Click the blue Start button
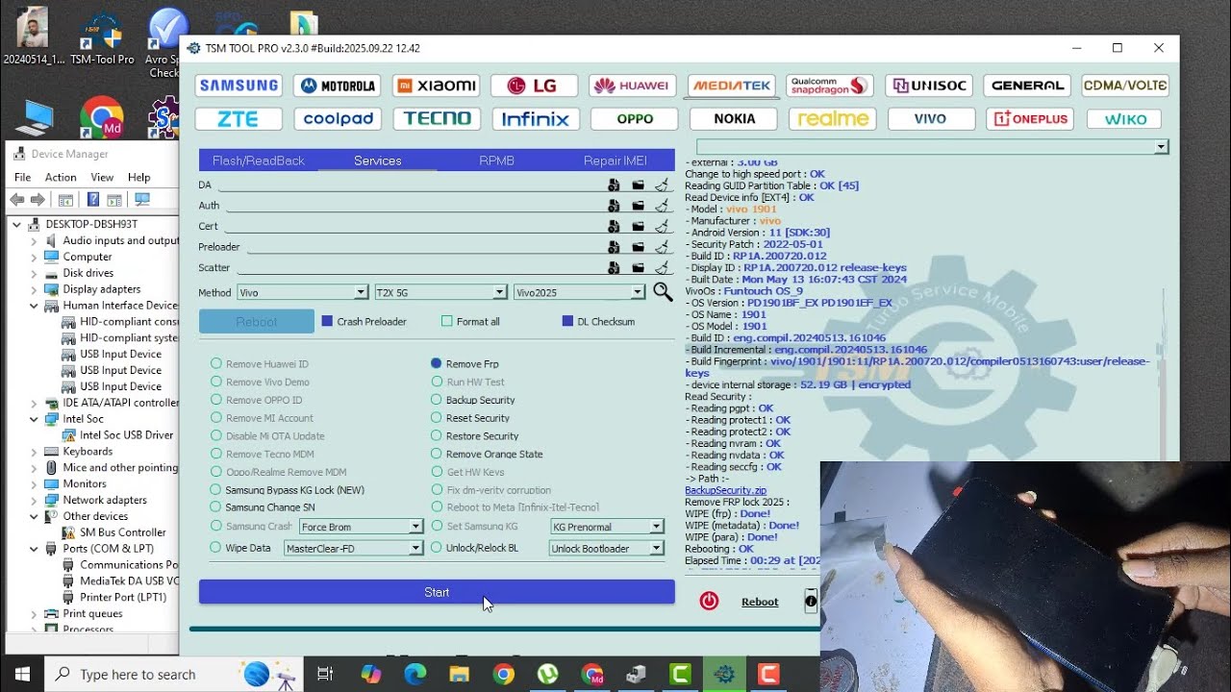The width and height of the screenshot is (1231, 692). (437, 592)
